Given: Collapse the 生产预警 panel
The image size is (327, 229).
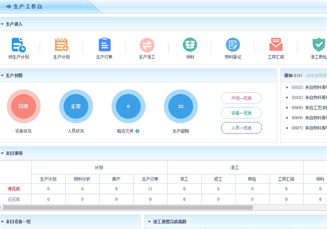Looking at the screenshot, I should pyautogui.click(x=2, y=76).
